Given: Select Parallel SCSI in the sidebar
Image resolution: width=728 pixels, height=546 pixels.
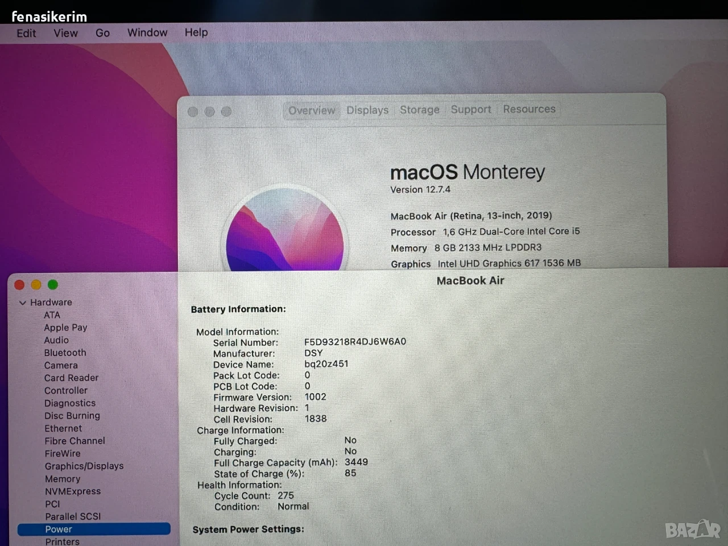Looking at the screenshot, I should pos(73,516).
